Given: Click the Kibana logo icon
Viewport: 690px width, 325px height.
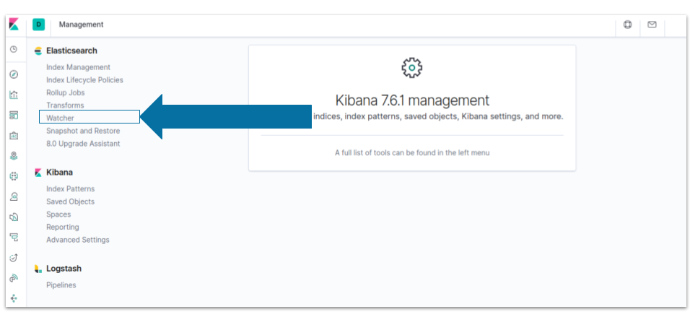Looking at the screenshot, I should [x=14, y=25].
